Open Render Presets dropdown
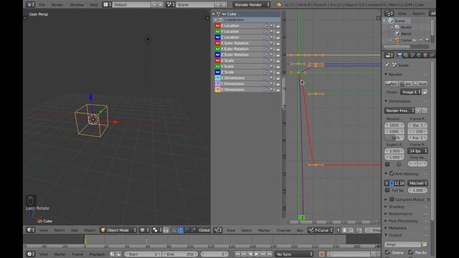 click(399, 110)
